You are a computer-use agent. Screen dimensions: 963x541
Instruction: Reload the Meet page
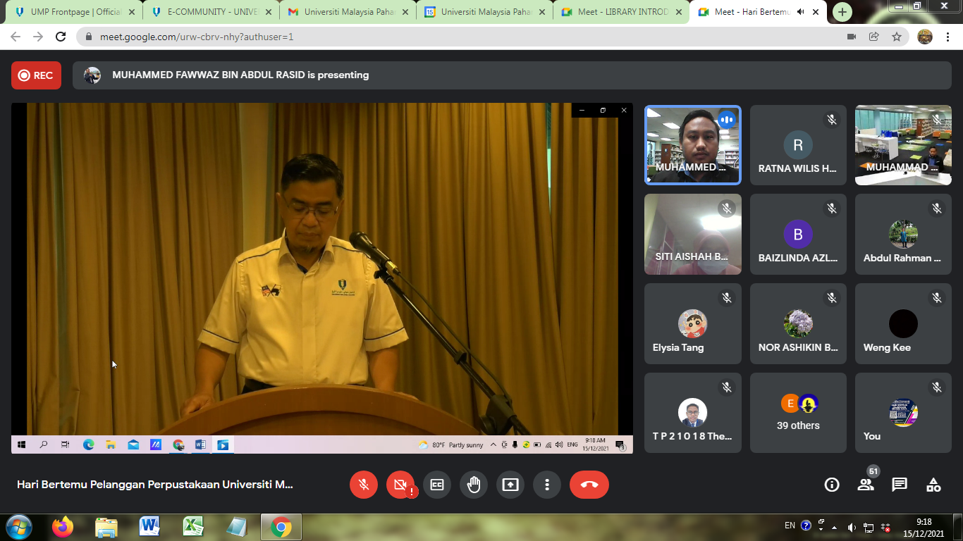pos(61,37)
